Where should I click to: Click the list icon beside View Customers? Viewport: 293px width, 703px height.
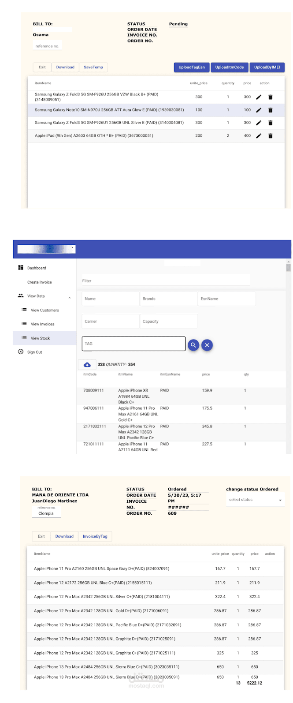coord(24,310)
